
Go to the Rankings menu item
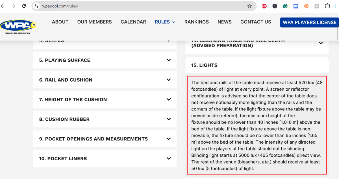click(196, 22)
